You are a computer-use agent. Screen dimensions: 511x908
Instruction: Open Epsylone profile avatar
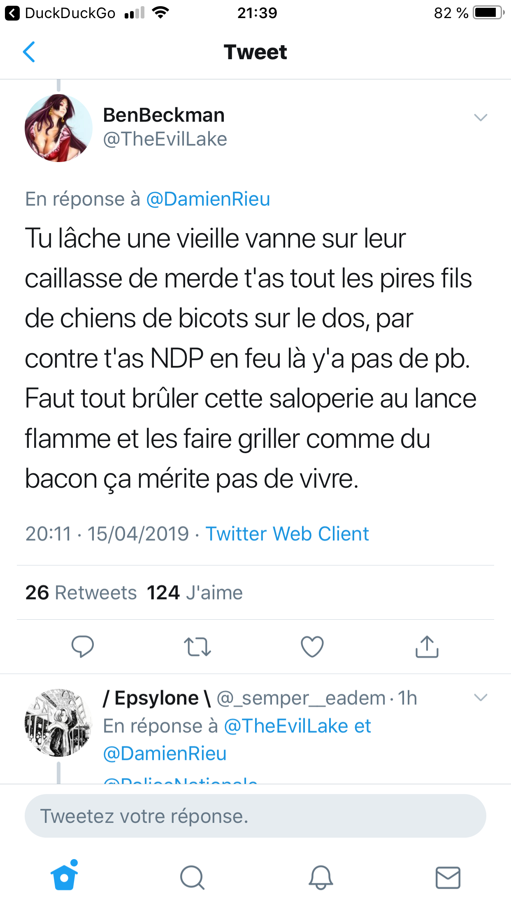point(58,723)
